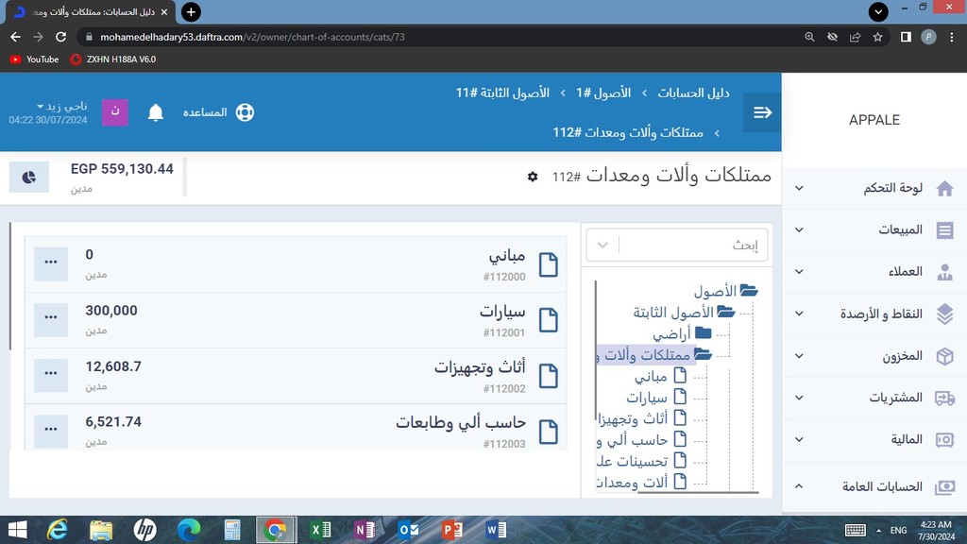
Task: Click the pie chart report icon
Action: [x=29, y=177]
